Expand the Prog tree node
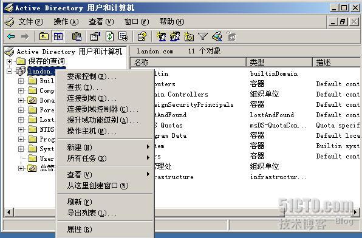This screenshot has width=362, height=238. point(21,139)
